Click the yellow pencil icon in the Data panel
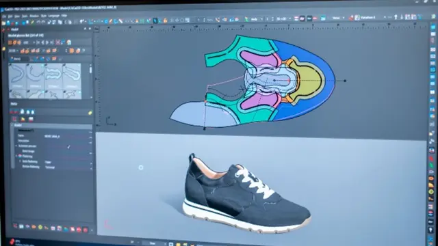The image size is (438, 246). pos(90,113)
